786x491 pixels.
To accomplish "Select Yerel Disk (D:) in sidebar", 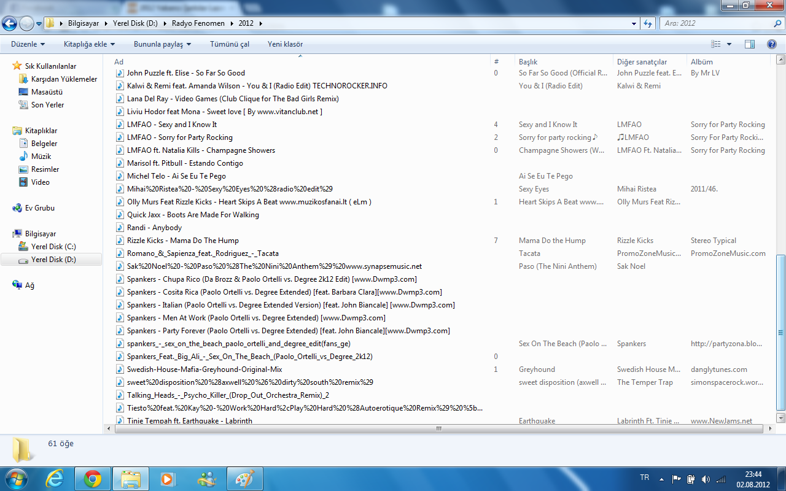I will 53,260.
